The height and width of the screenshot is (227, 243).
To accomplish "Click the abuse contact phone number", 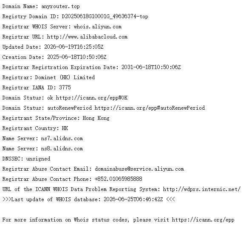I will click(x=118, y=179).
